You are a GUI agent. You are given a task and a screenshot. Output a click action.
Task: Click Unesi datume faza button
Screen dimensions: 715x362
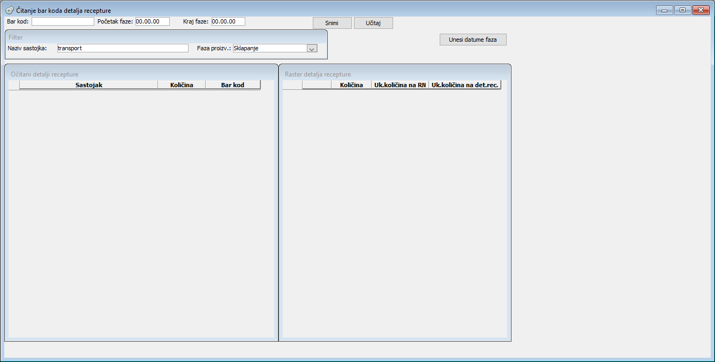pyautogui.click(x=473, y=40)
